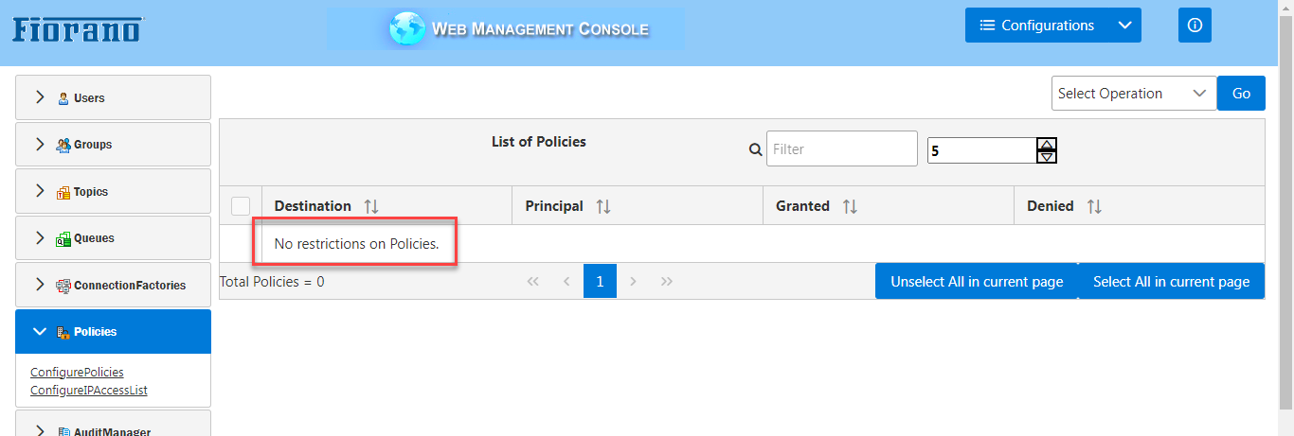Collapse the Policies section
This screenshot has width=1294, height=436.
pyautogui.click(x=114, y=332)
